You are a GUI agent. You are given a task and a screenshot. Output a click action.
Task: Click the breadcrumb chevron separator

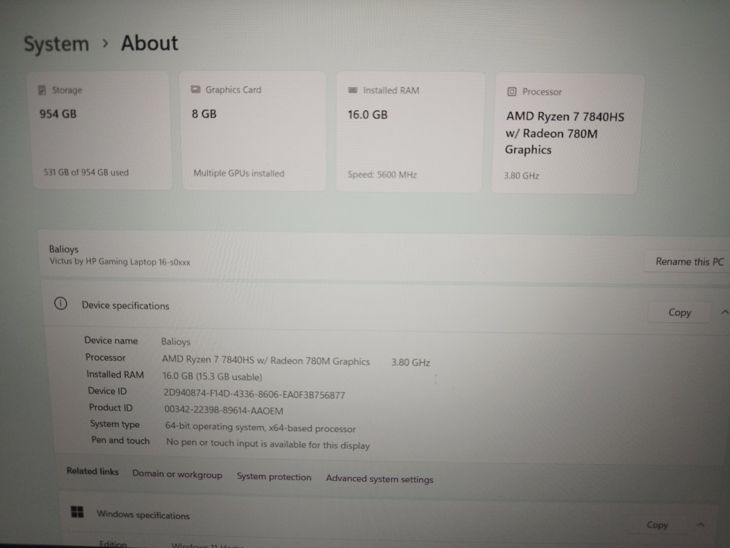(105, 44)
